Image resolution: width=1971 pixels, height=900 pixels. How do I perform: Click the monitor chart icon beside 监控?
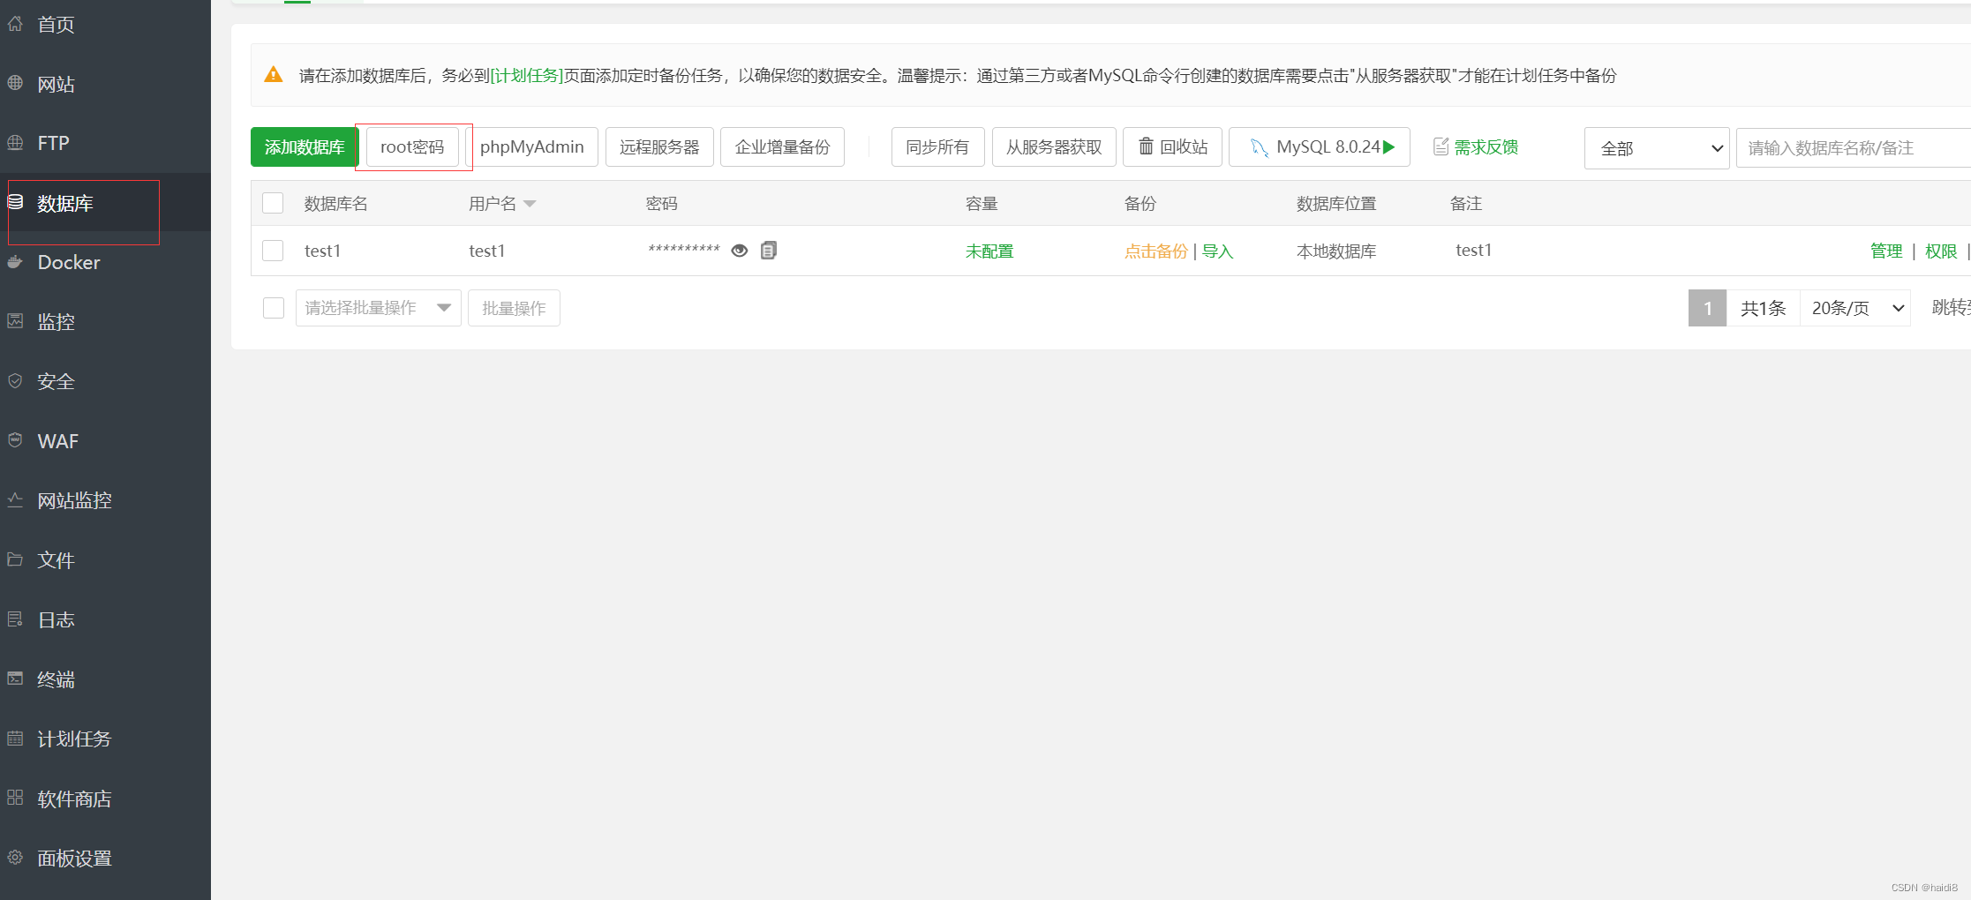pyautogui.click(x=15, y=321)
